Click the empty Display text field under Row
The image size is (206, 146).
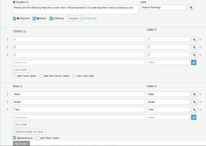(x=79, y=117)
